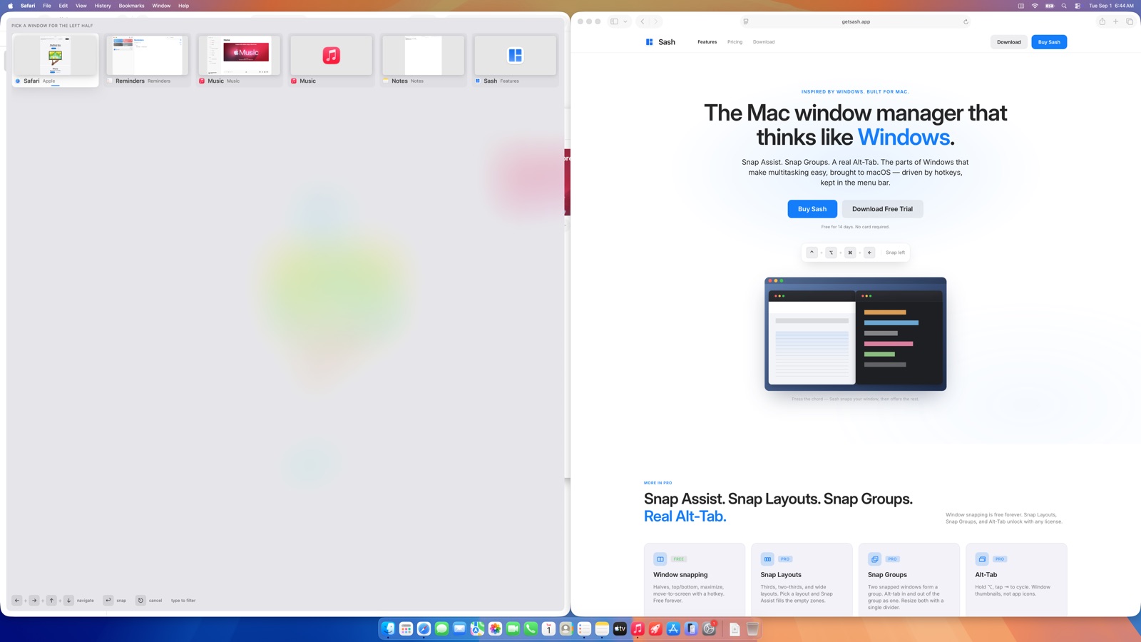The image size is (1141, 642).
Task: Click the Command key cap in chord demo
Action: (850, 253)
